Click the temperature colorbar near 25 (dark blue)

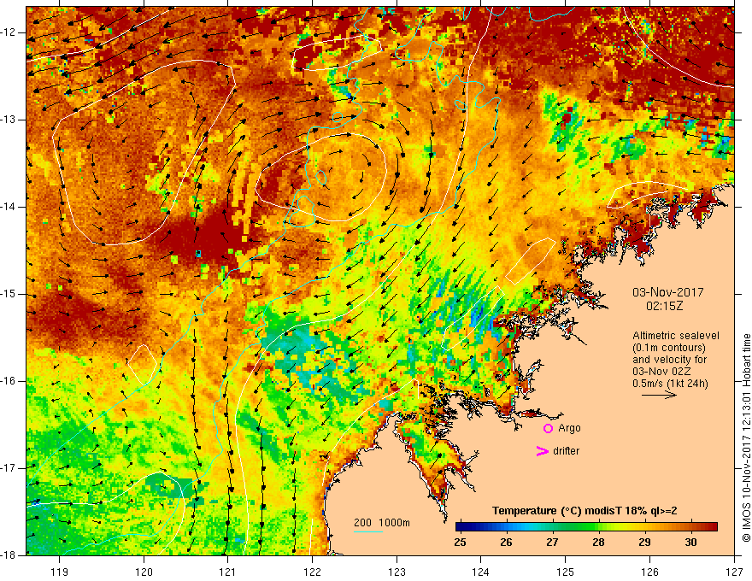(x=461, y=527)
